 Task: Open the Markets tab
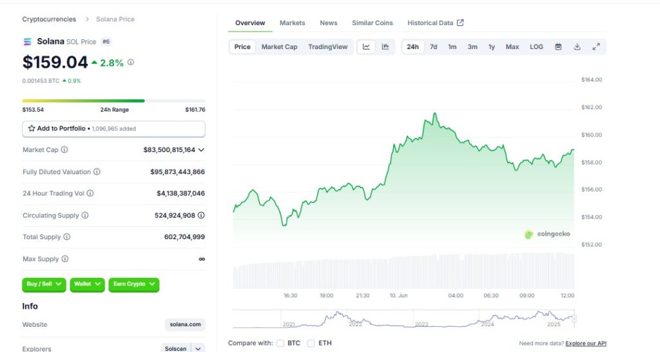(x=292, y=23)
